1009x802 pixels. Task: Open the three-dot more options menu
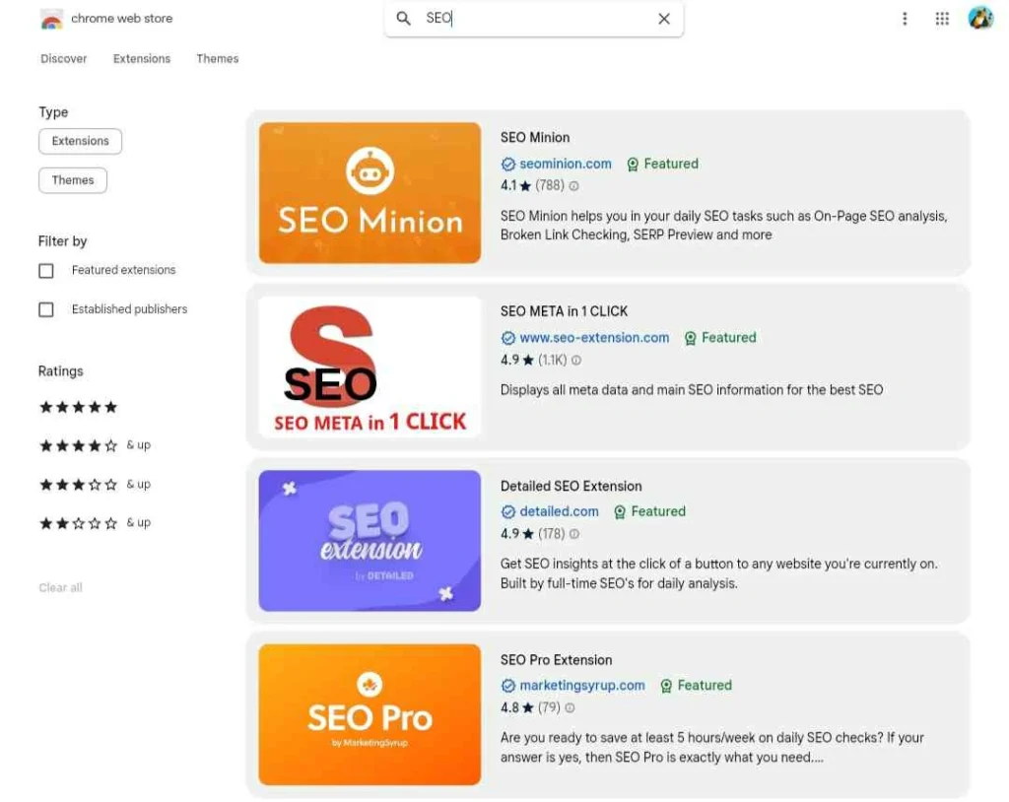(x=905, y=19)
